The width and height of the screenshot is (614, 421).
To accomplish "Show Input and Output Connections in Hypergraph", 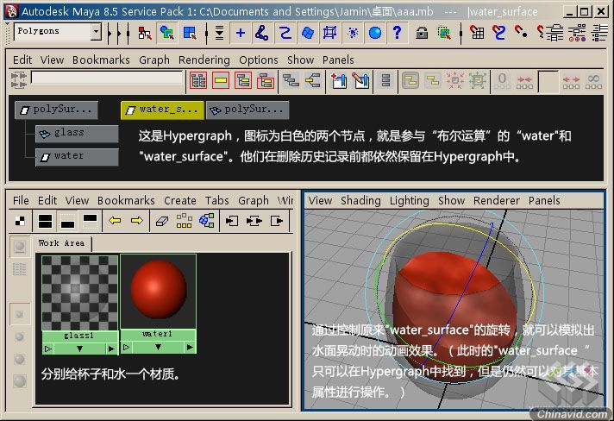I will pyautogui.click(x=313, y=80).
